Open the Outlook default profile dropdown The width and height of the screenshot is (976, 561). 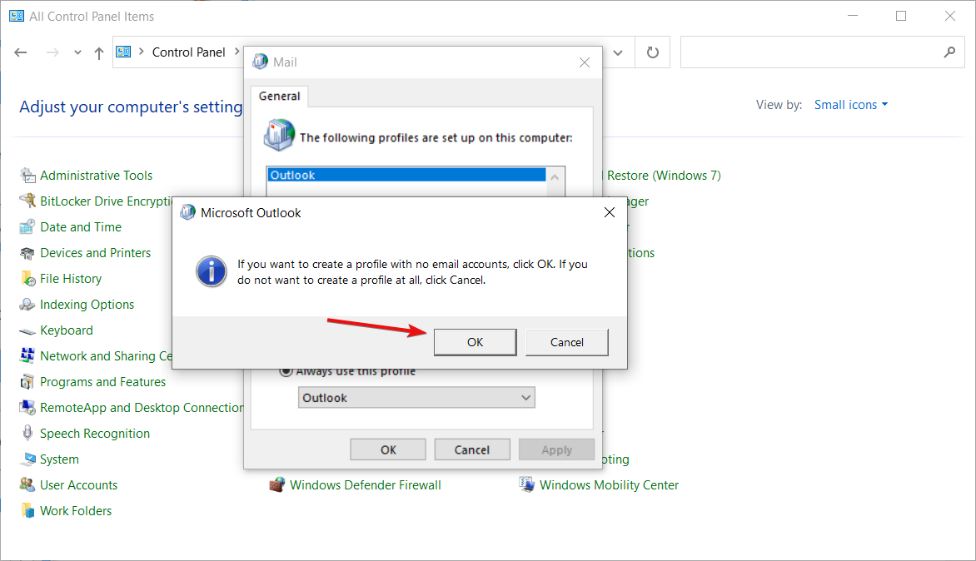tap(416, 398)
